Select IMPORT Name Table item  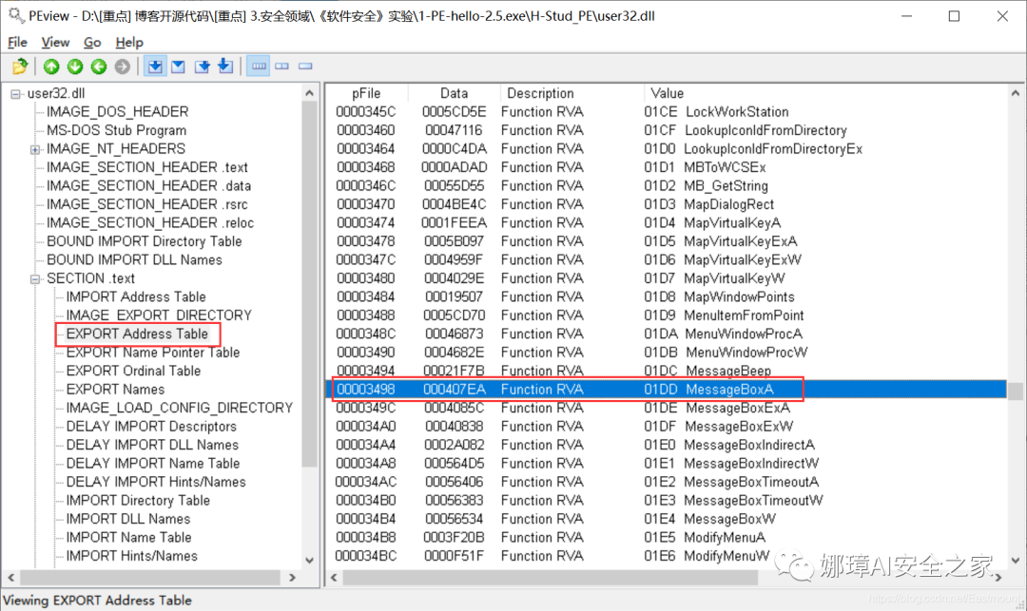point(128,538)
